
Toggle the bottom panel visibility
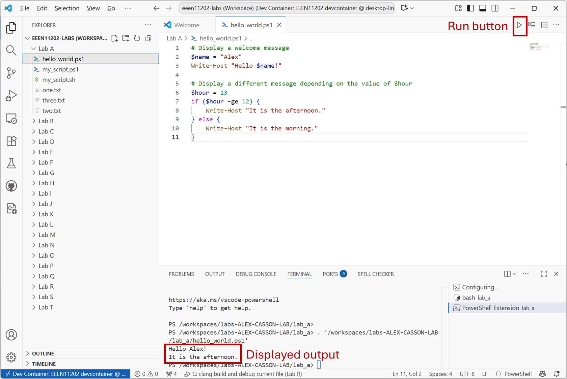pos(483,8)
